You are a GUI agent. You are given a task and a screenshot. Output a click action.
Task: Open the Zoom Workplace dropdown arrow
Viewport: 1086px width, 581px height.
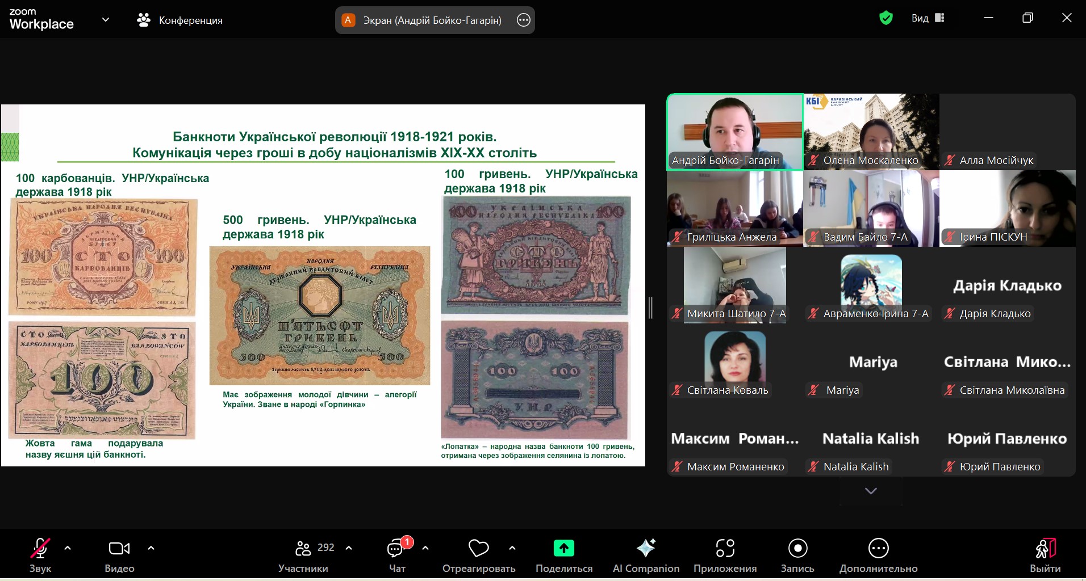[106, 20]
